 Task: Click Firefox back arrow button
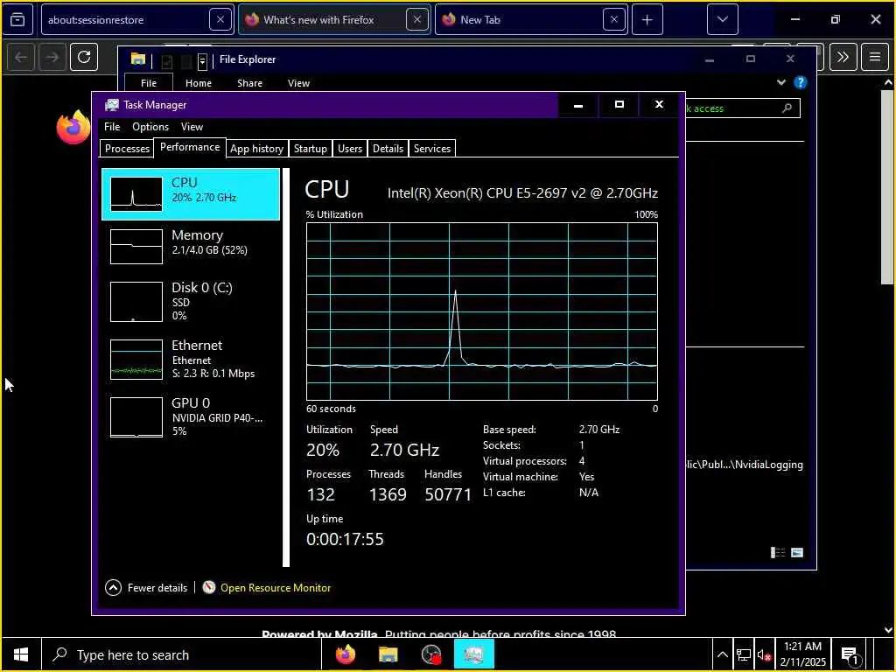(x=21, y=57)
